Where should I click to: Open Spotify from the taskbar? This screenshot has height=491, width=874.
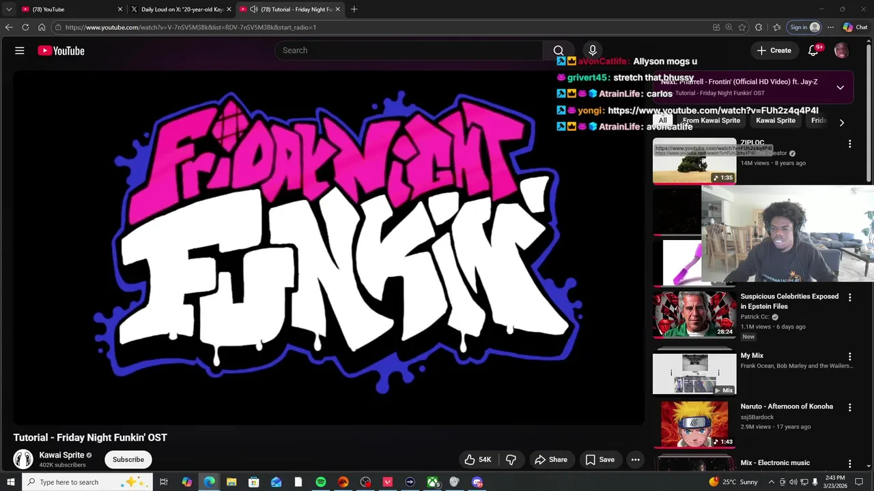(x=321, y=482)
